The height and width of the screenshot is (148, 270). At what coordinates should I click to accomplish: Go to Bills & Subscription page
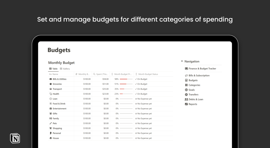199,76
